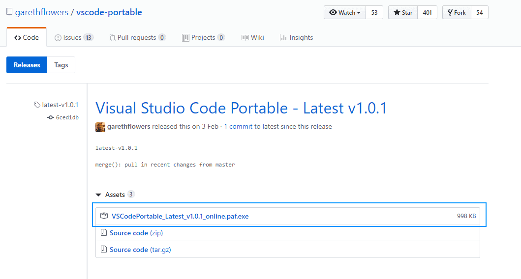Click the fork icon on Fork button

[x=450, y=13]
